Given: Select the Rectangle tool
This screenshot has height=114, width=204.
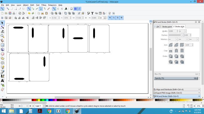Looking at the screenshot, I should (2, 45).
